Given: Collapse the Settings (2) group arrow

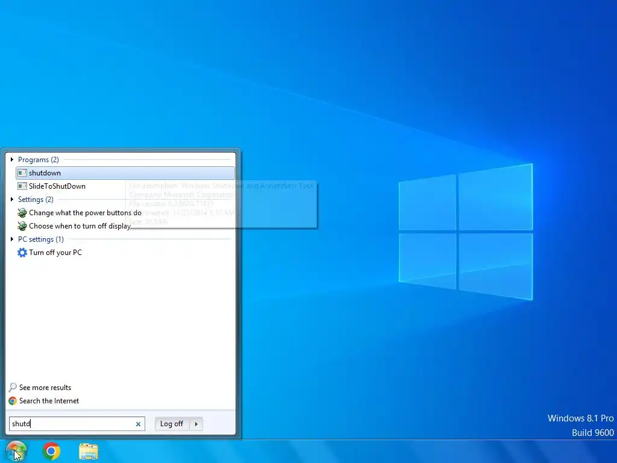Looking at the screenshot, I should click(x=12, y=199).
